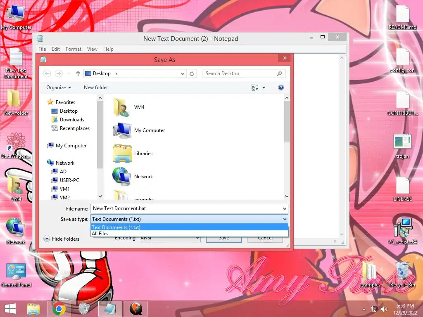Click file list scroll down arrow
The height and width of the screenshot is (317, 423).
[x=287, y=196]
